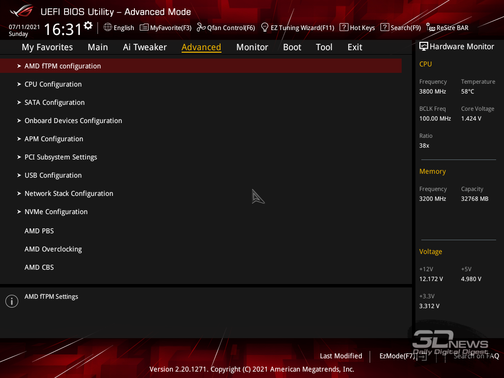Screen dimensions: 504x378
Task: Switch to Tool tab
Action: coord(324,47)
